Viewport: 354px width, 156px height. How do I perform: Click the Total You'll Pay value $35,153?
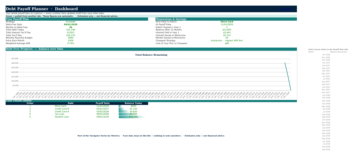(x=71, y=35)
